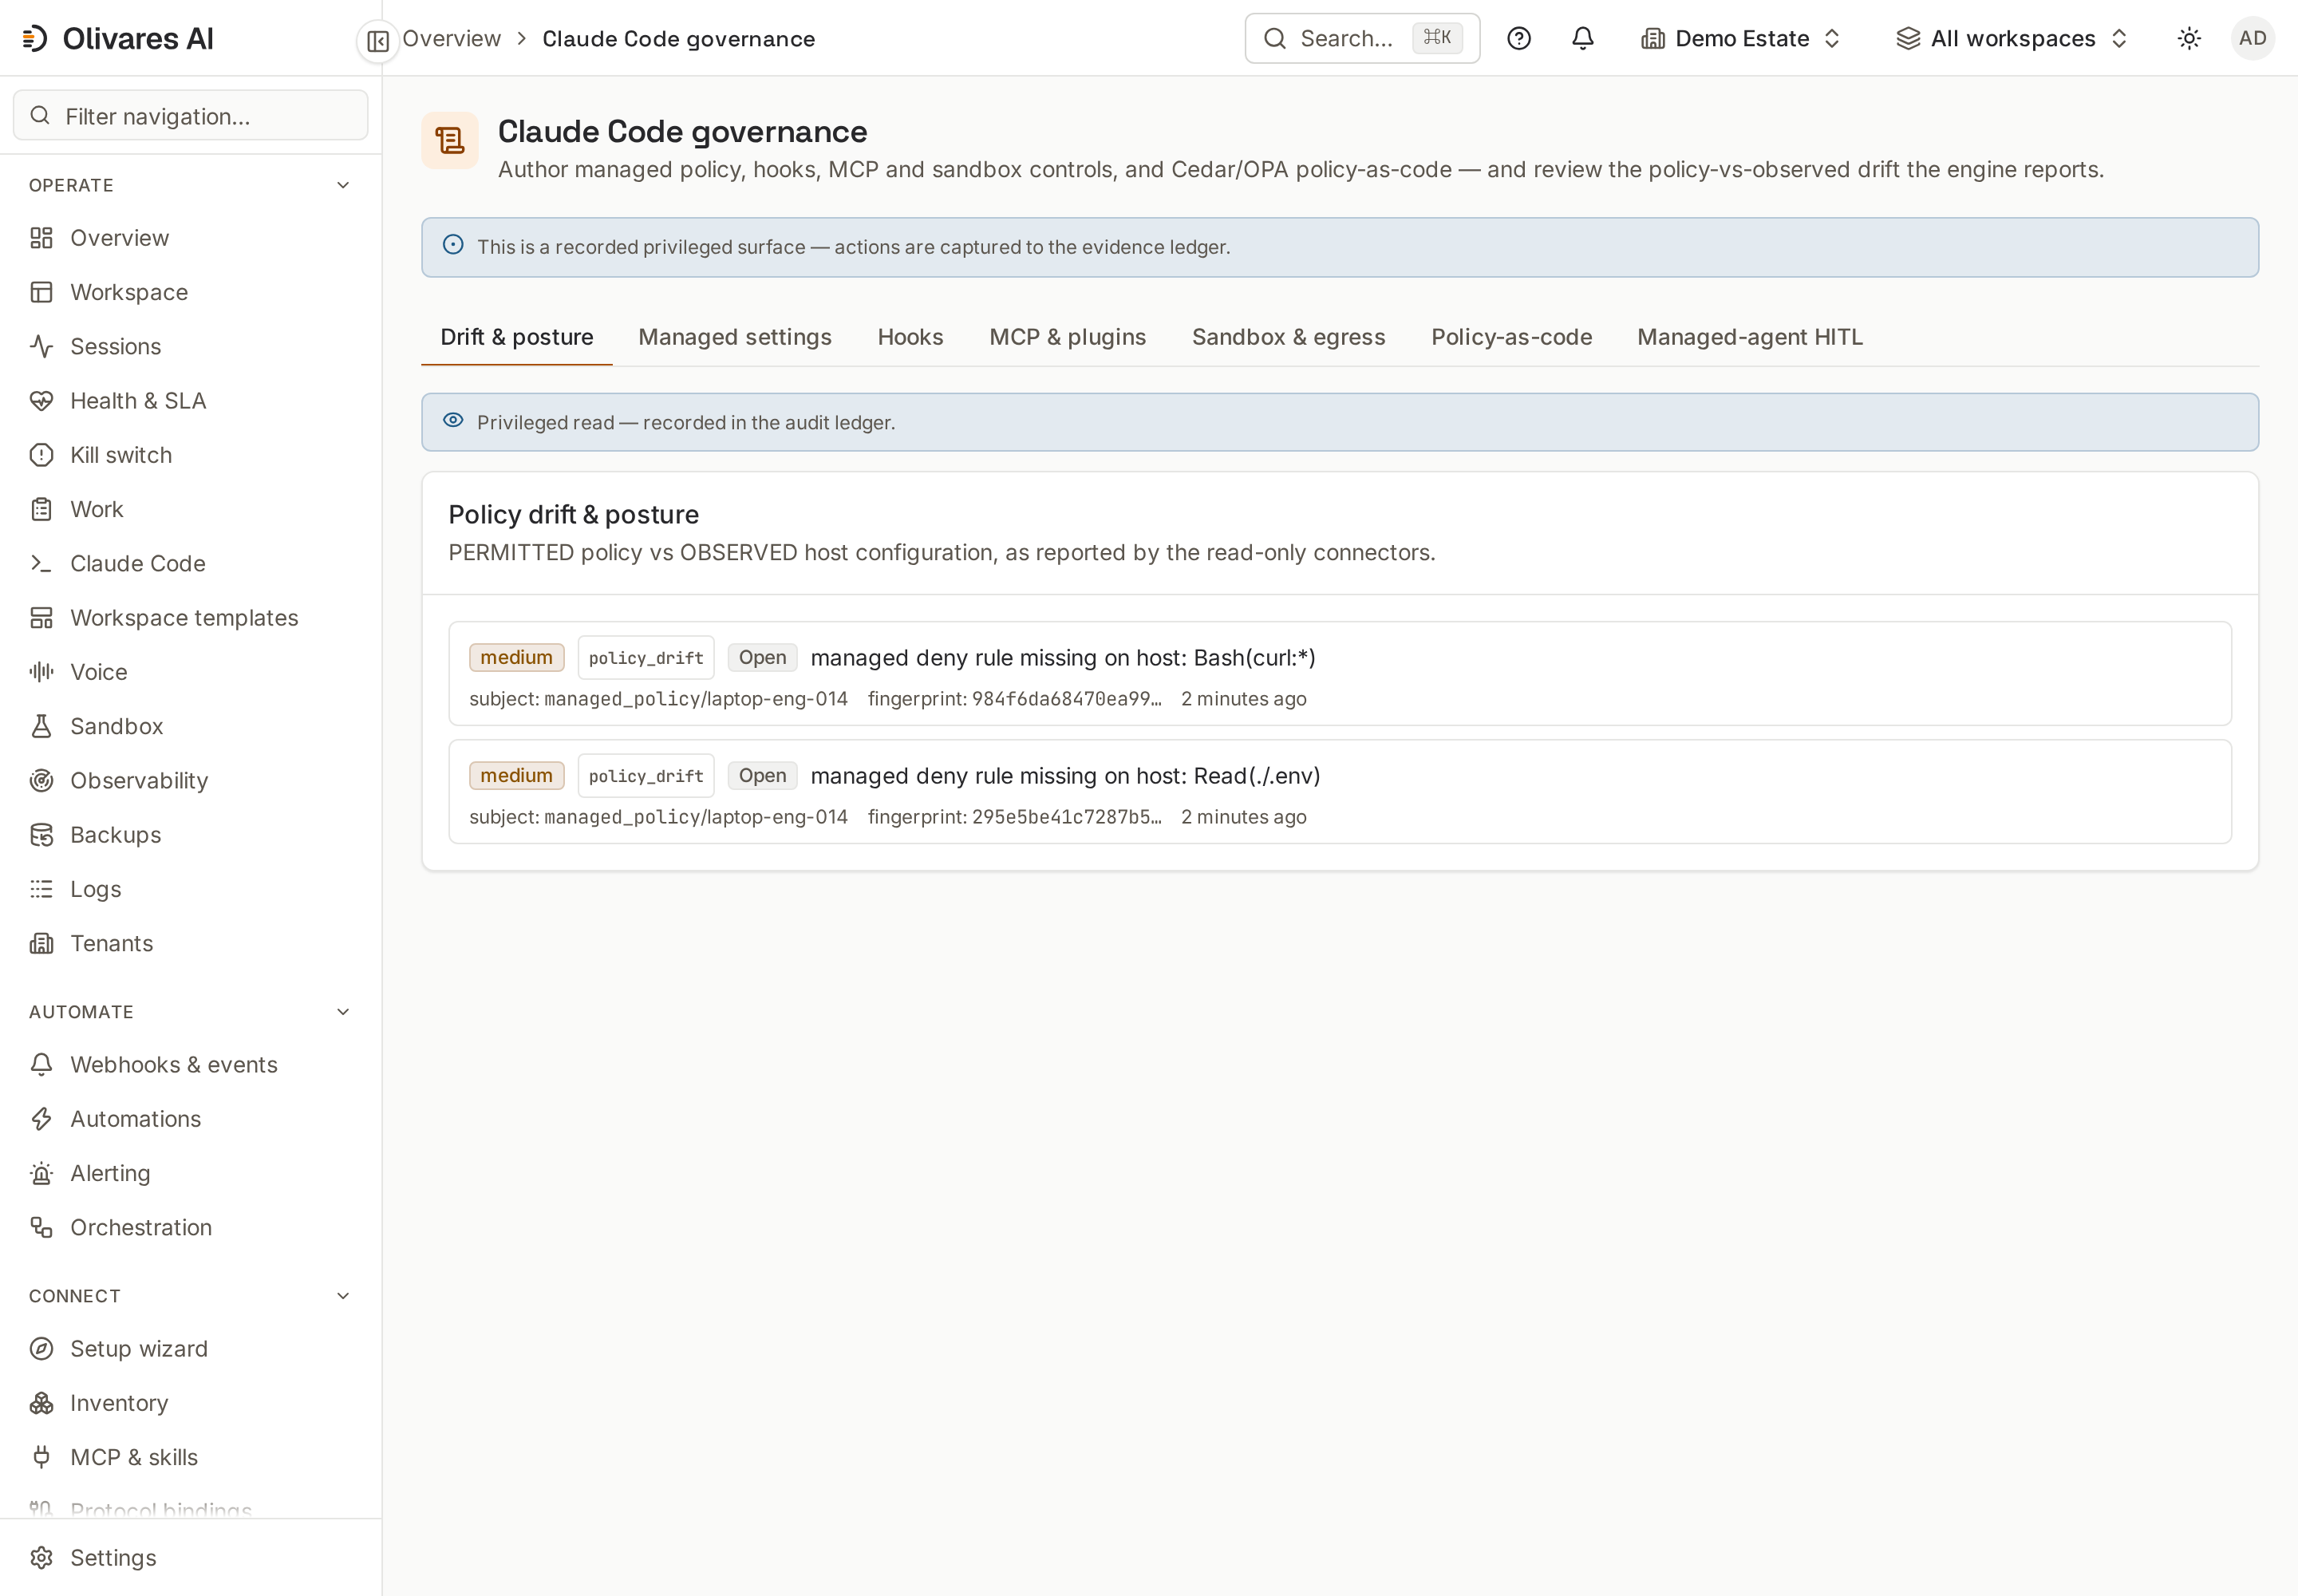Click the Observability radar icon

41,780
